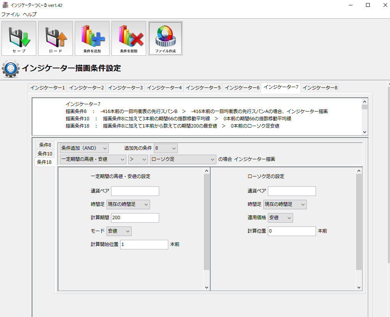Click the 条件を追加 (Add condition) icon

coord(92,38)
